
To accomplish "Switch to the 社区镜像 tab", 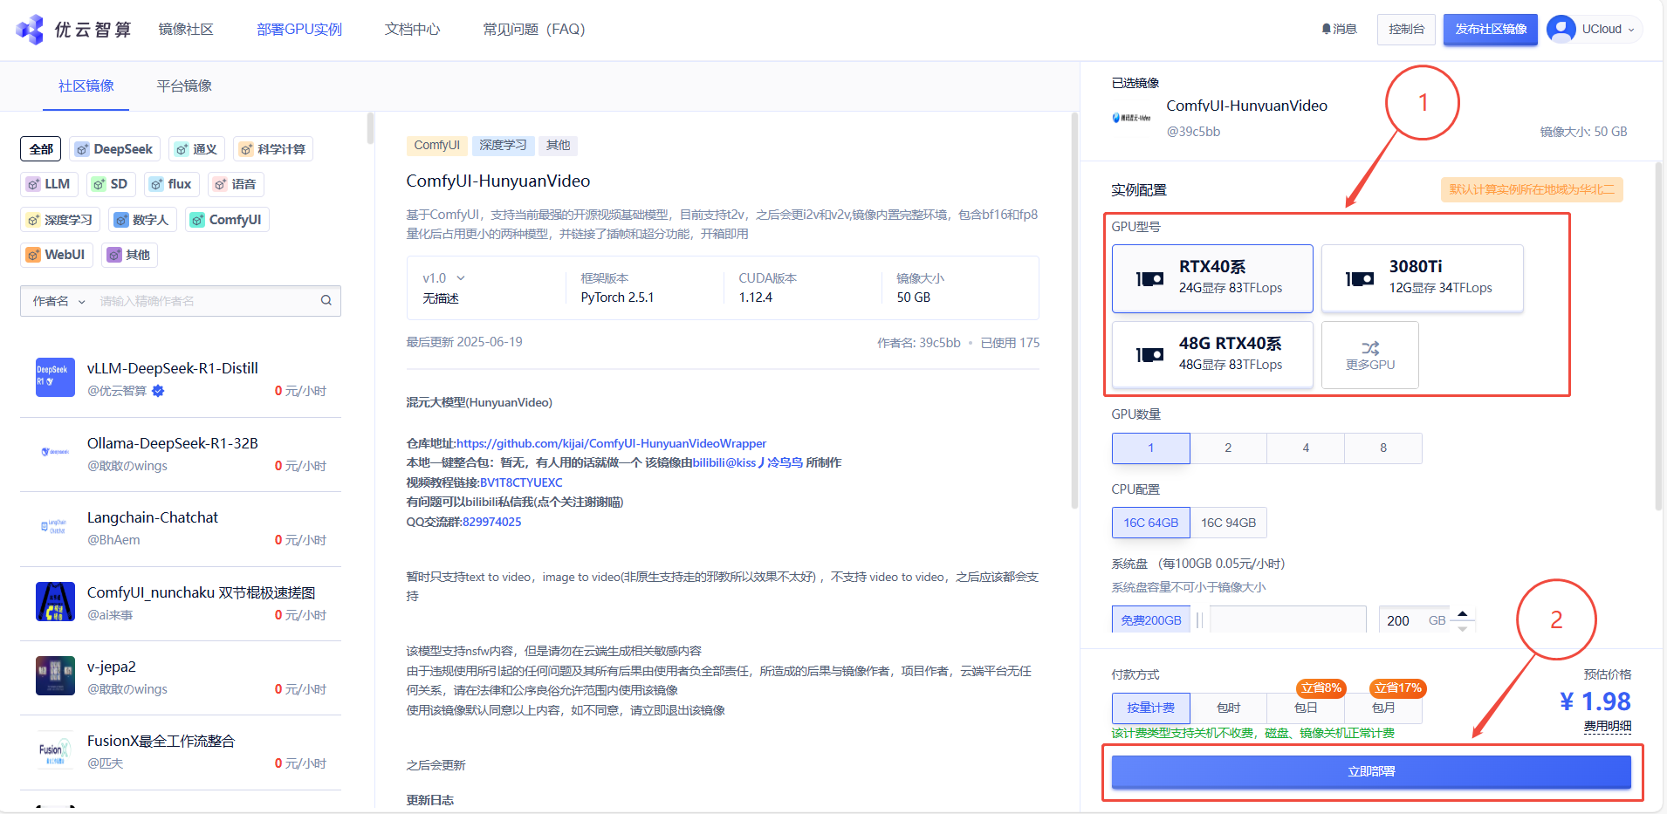I will click(86, 86).
